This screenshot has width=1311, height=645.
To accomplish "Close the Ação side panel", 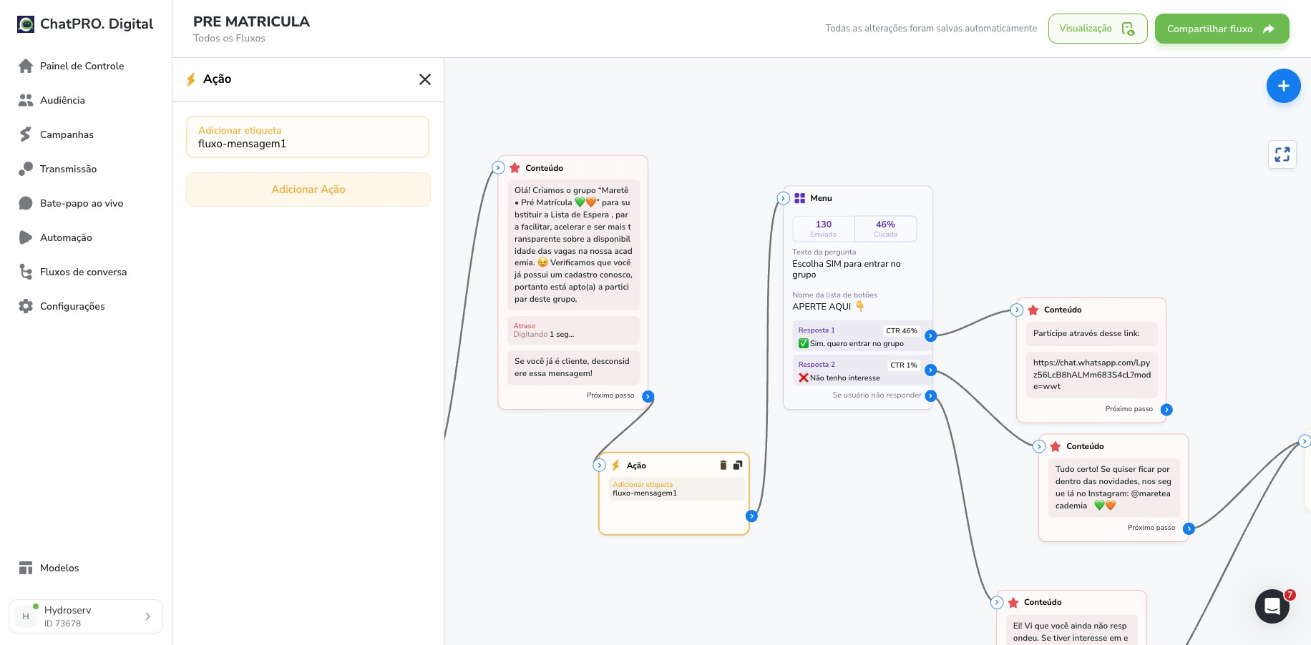I will coord(425,79).
